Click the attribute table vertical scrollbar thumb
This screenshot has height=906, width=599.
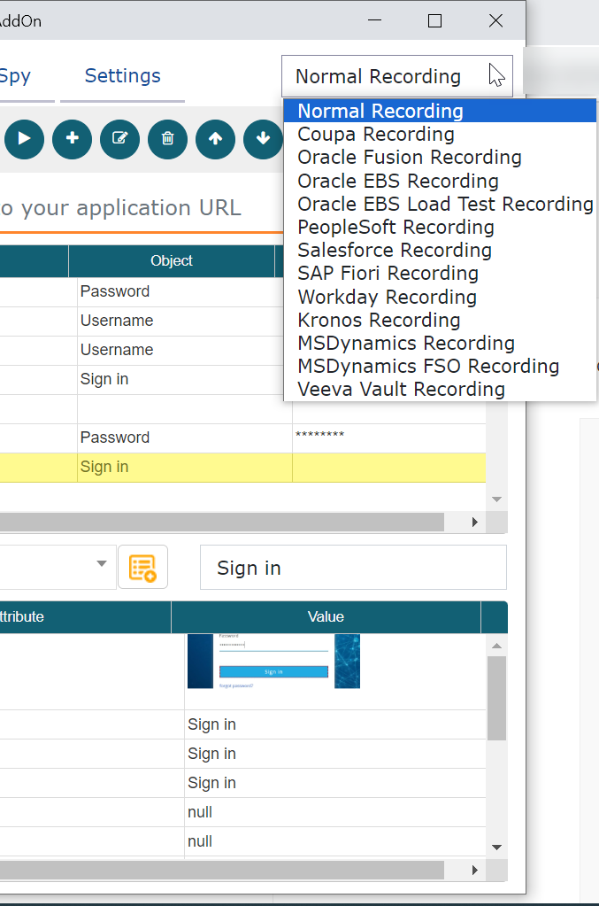pos(497,698)
